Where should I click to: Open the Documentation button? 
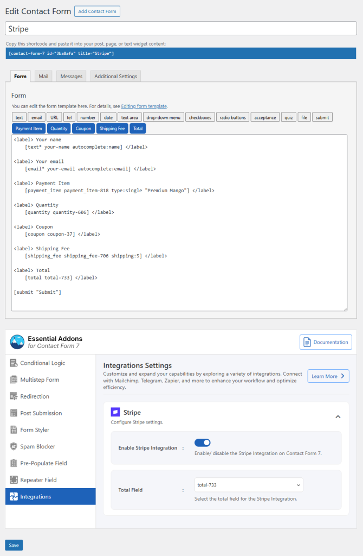coord(326,342)
